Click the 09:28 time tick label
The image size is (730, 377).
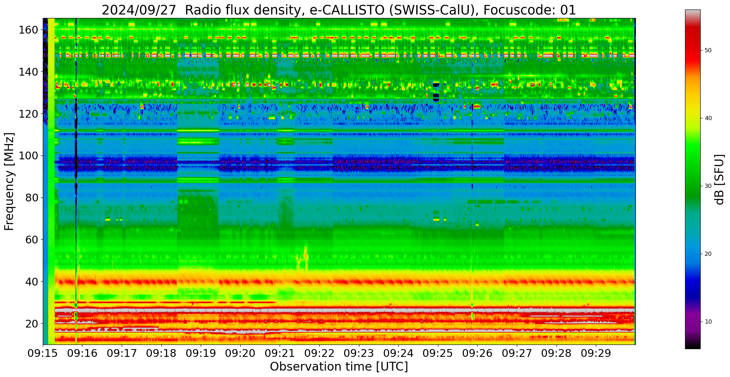pos(557,353)
